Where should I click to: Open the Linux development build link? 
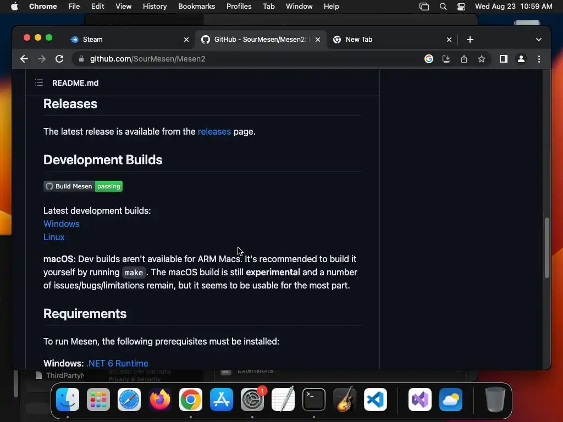click(54, 237)
